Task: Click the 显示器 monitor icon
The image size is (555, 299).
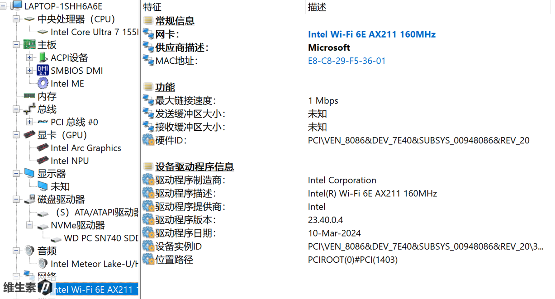Action: pyautogui.click(x=29, y=173)
